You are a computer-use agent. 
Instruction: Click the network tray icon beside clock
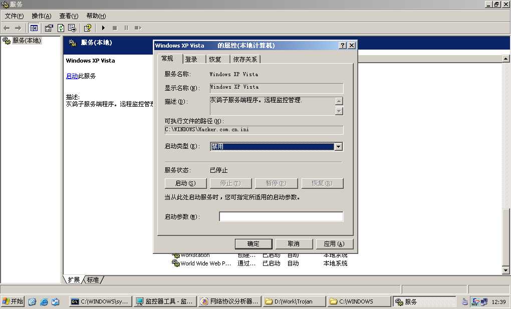[484, 302]
